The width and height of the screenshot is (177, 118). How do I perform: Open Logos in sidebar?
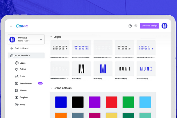[x=22, y=63]
